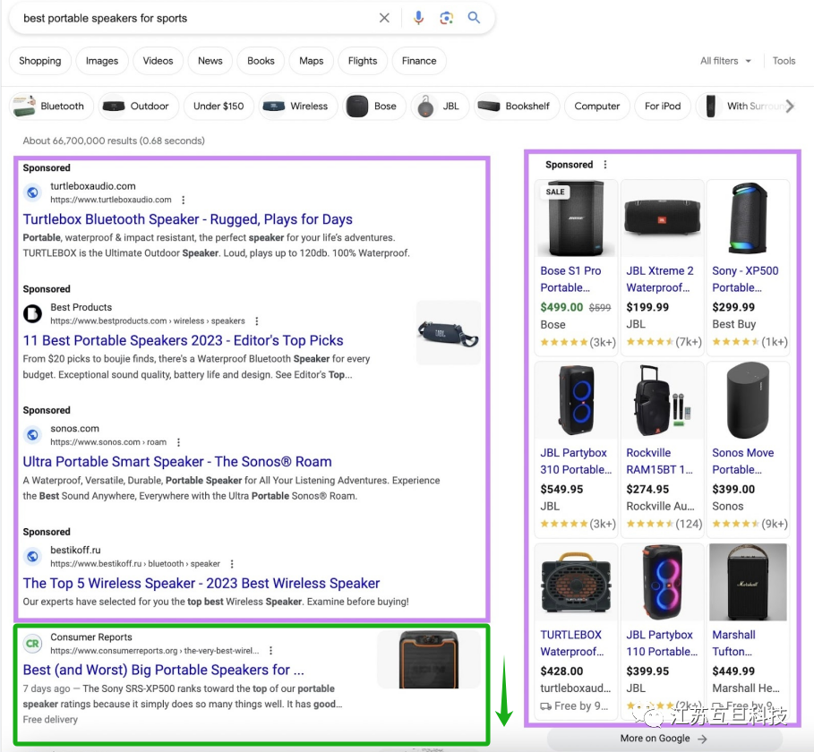This screenshot has width=814, height=752.
Task: Open the Tools options menu
Action: [x=784, y=61]
